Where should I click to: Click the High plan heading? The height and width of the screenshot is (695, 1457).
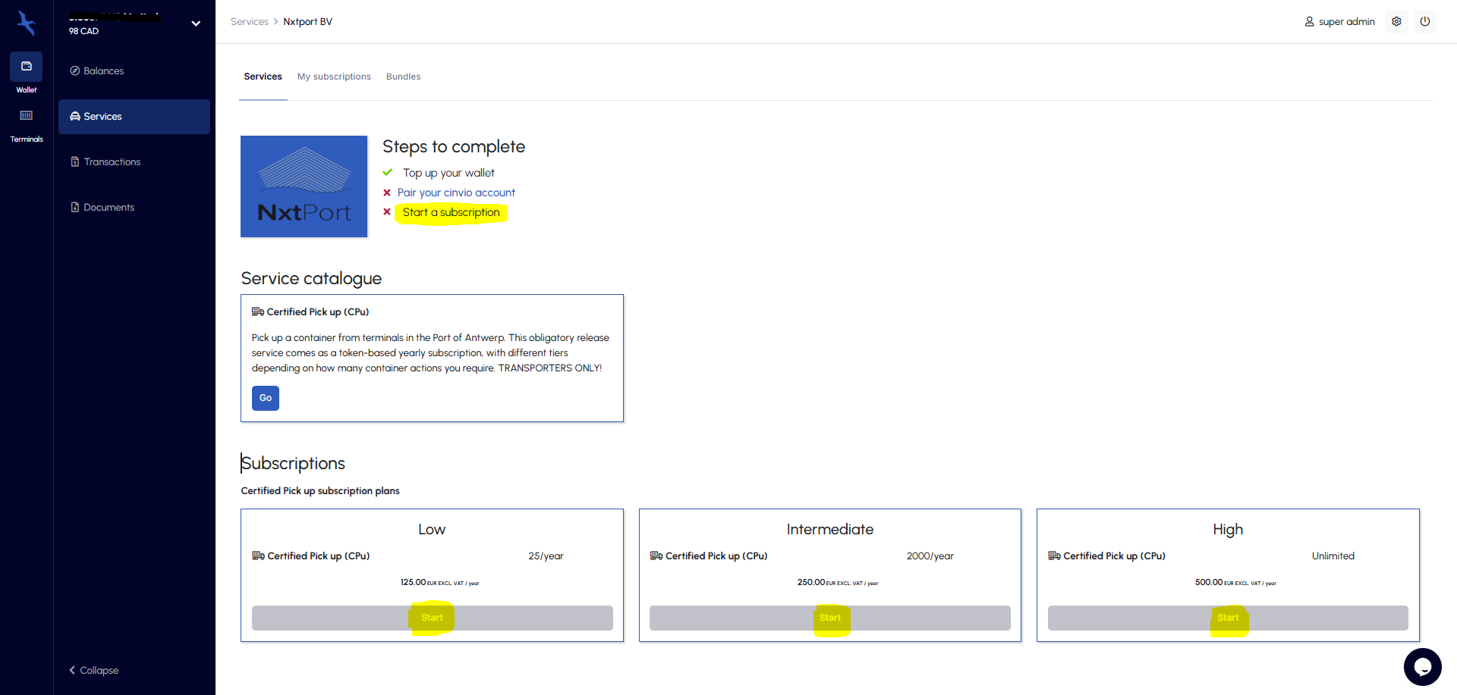click(1228, 529)
